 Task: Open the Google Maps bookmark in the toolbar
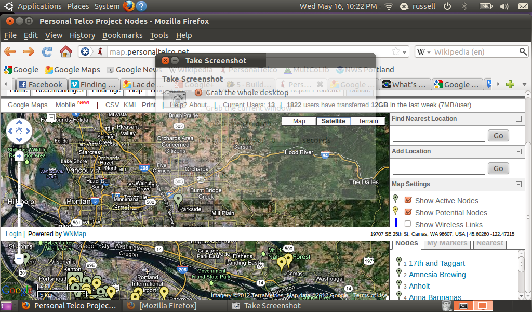click(x=72, y=70)
